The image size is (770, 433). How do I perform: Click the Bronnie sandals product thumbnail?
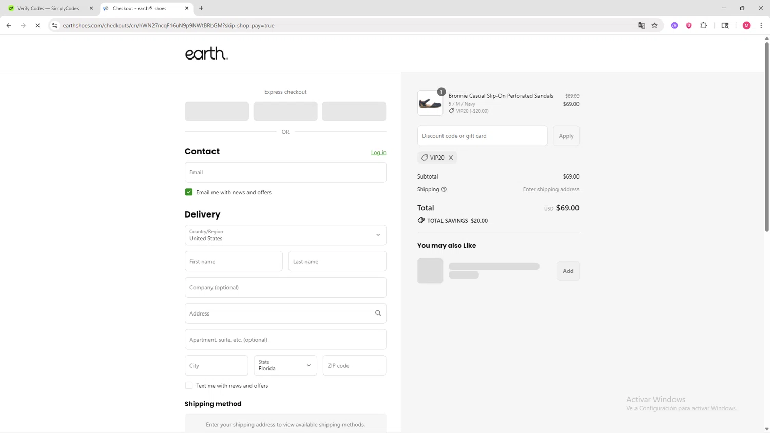click(430, 103)
